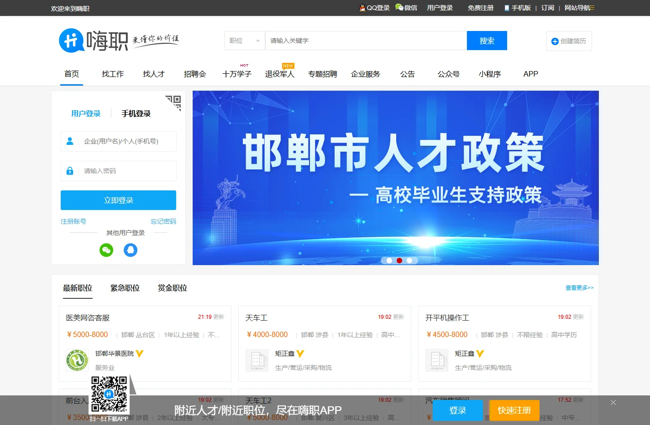Open the 网站导航 site navigation menu

pyautogui.click(x=580, y=8)
